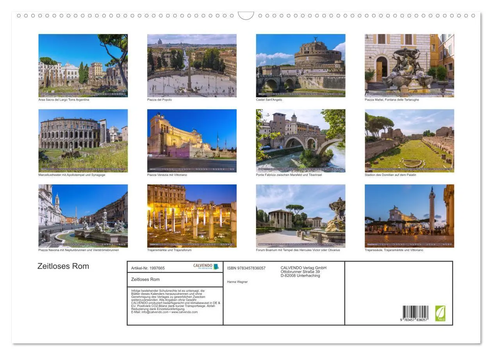Viewport: 492px width, 355px height.
Task: Click caption 'Piazza Navona mit Neptunbrunnen und Vierströmebrunnen'
Action: pos(78,250)
